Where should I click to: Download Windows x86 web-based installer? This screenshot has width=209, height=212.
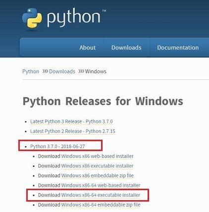(x=97, y=156)
